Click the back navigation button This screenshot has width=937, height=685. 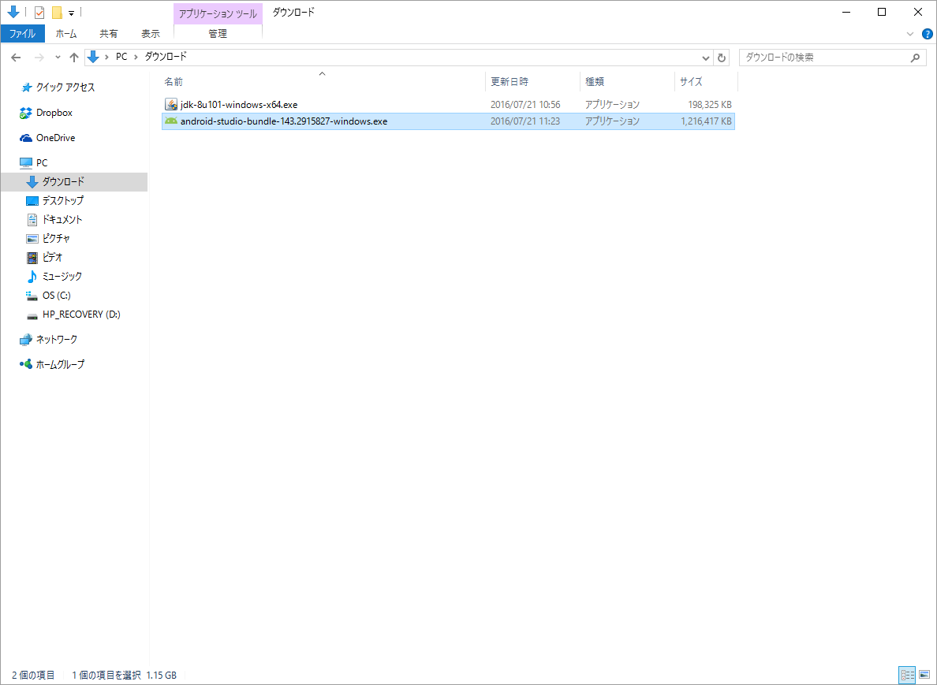[15, 56]
